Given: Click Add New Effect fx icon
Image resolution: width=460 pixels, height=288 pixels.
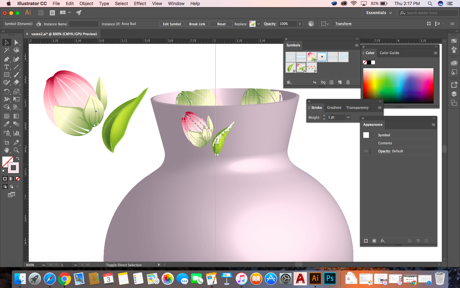Looking at the screenshot, I should (383, 241).
